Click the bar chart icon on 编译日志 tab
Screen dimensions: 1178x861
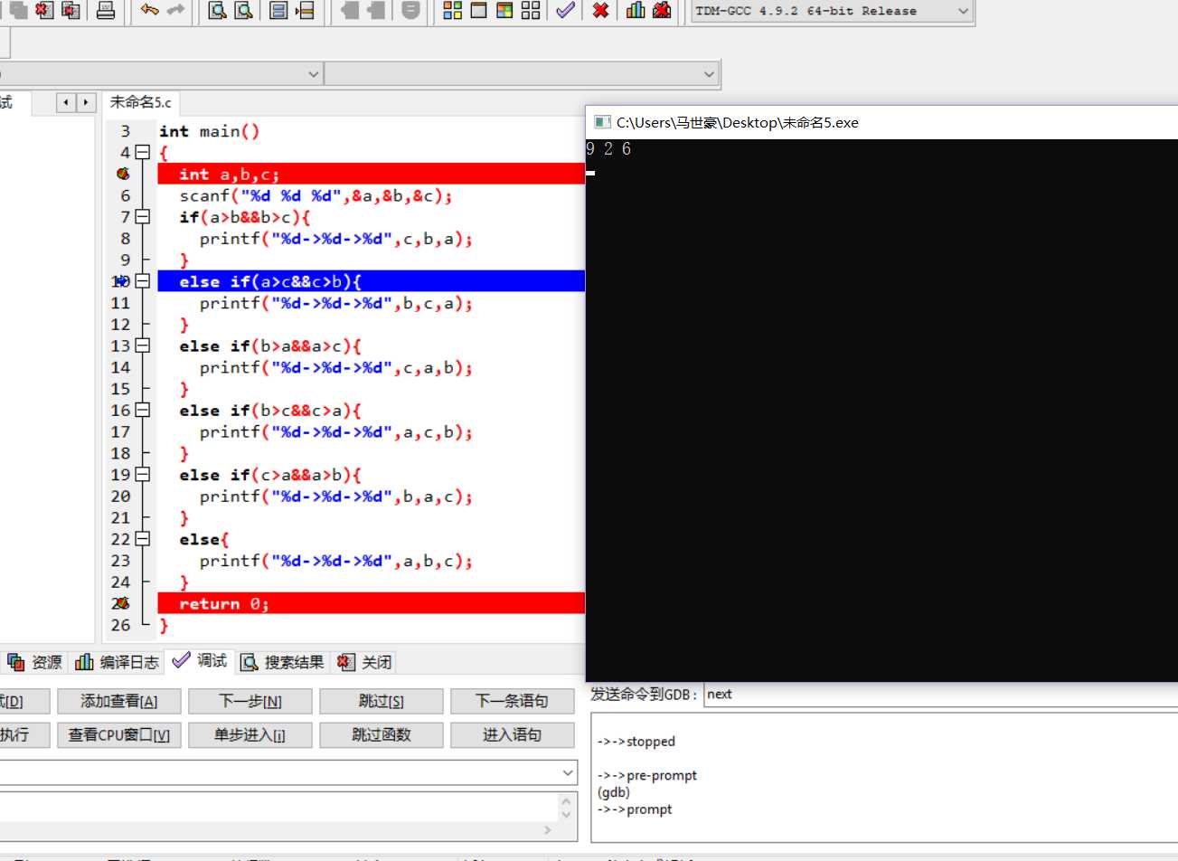click(x=84, y=662)
